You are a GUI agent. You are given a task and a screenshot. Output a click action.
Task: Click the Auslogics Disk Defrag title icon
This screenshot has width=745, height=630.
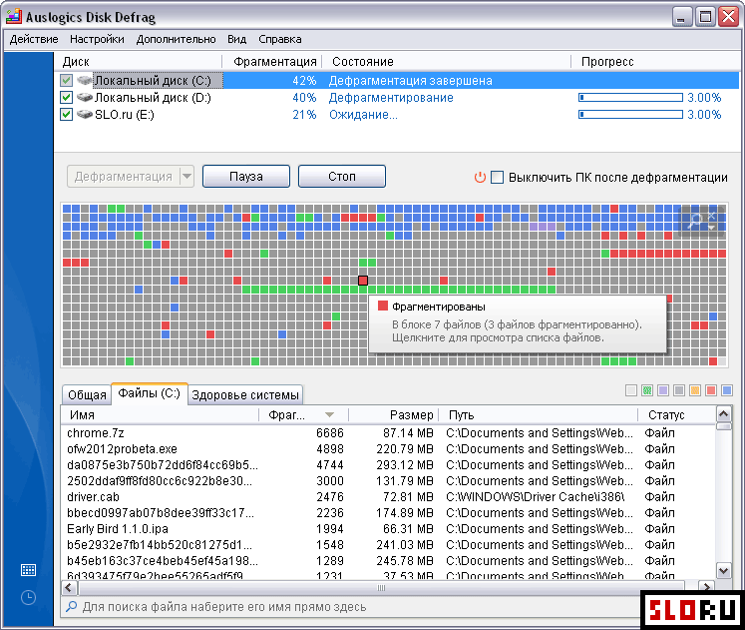14,17
